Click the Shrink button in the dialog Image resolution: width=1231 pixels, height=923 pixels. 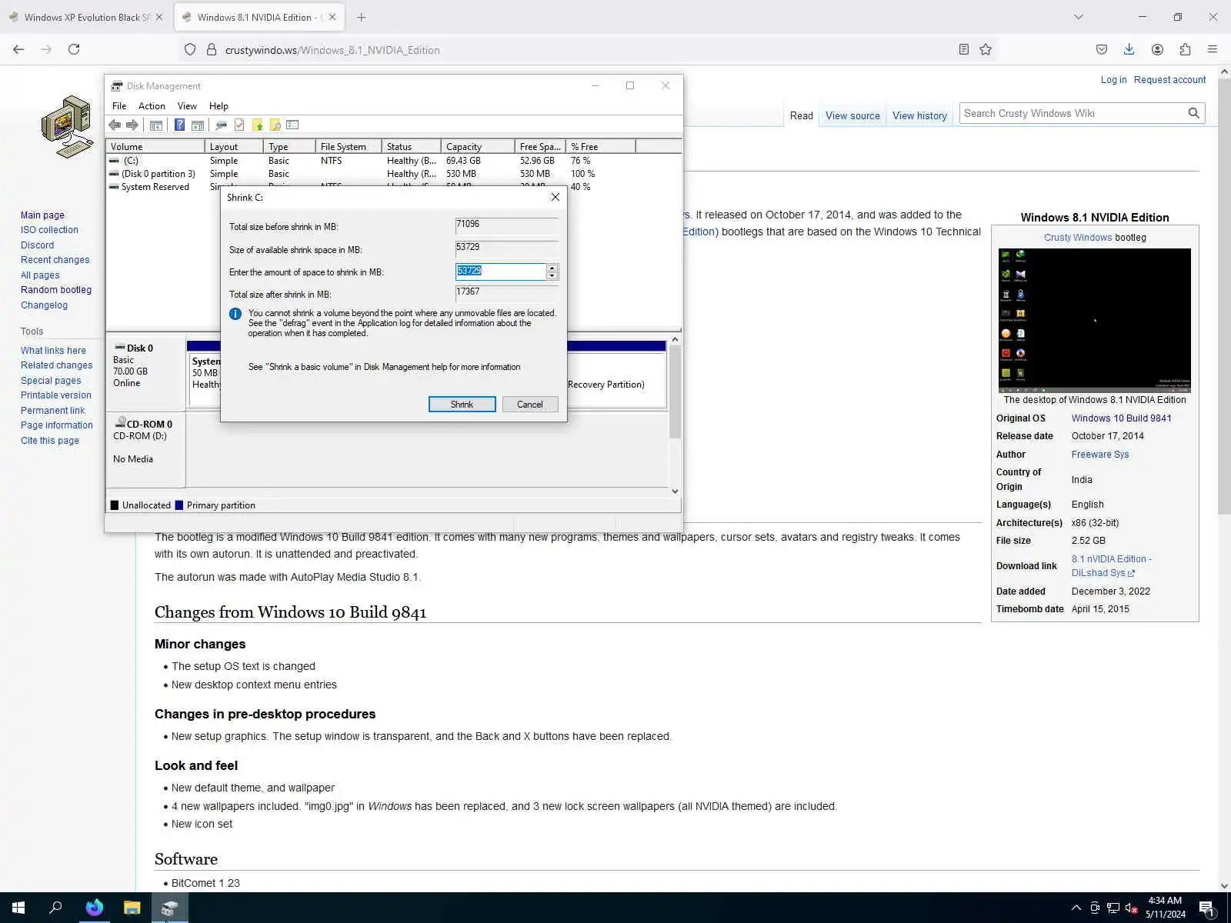point(462,405)
